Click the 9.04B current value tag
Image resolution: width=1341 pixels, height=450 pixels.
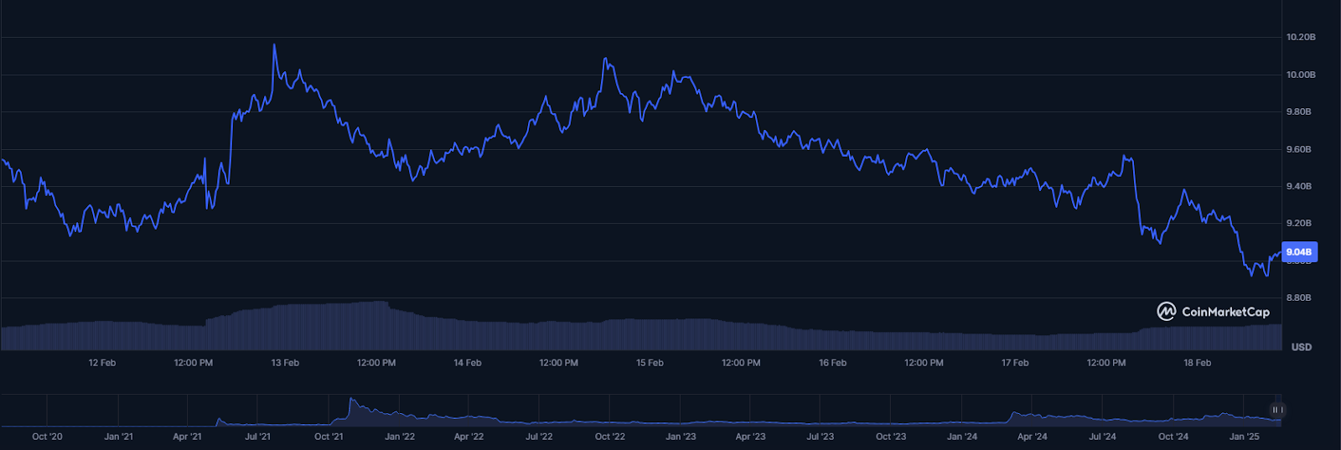1299,251
